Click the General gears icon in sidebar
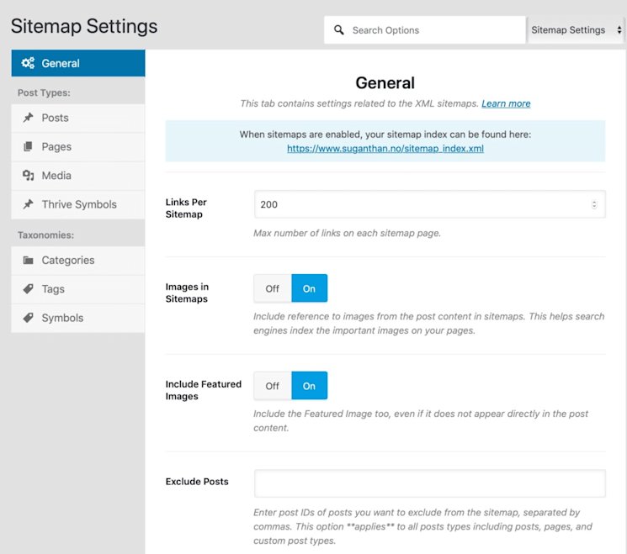This screenshot has height=554, width=627. point(28,63)
